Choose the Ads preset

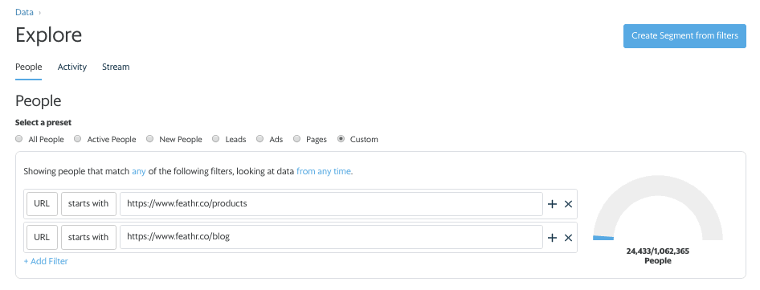259,139
